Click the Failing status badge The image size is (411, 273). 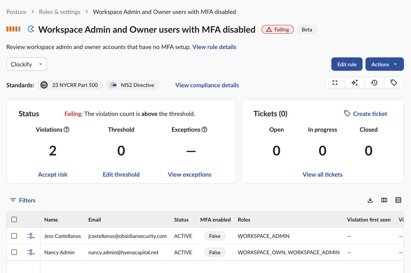[x=278, y=30]
